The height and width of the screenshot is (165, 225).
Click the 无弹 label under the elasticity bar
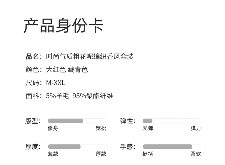tap(148, 128)
